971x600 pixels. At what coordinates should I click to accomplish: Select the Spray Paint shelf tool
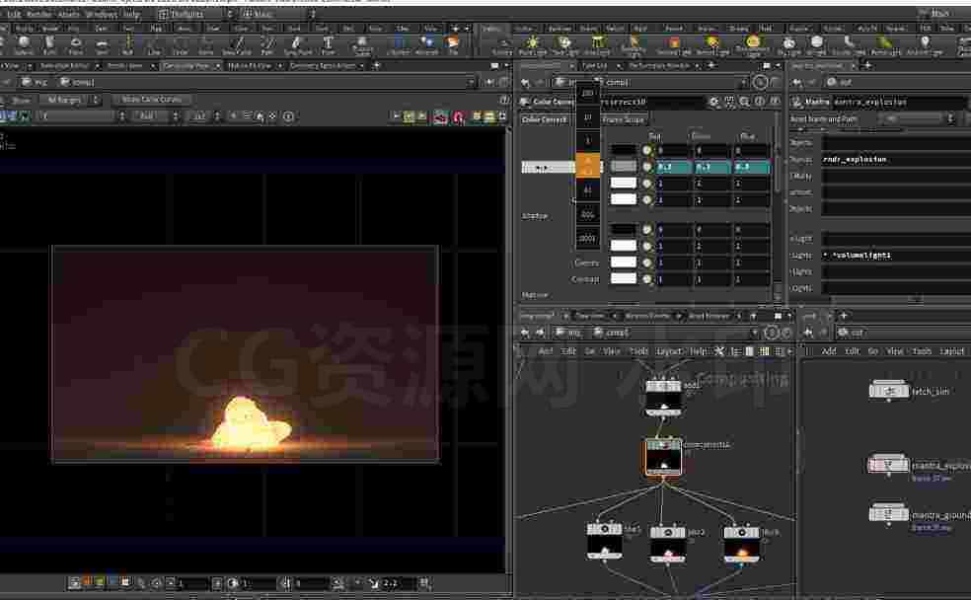tap(297, 44)
